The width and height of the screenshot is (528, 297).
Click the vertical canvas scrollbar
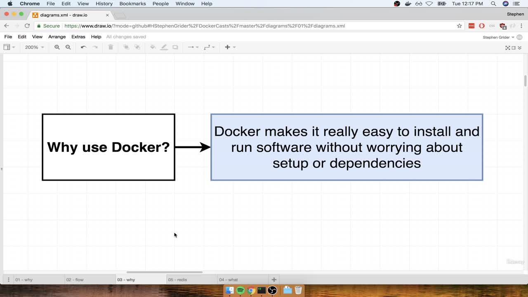tap(525, 81)
